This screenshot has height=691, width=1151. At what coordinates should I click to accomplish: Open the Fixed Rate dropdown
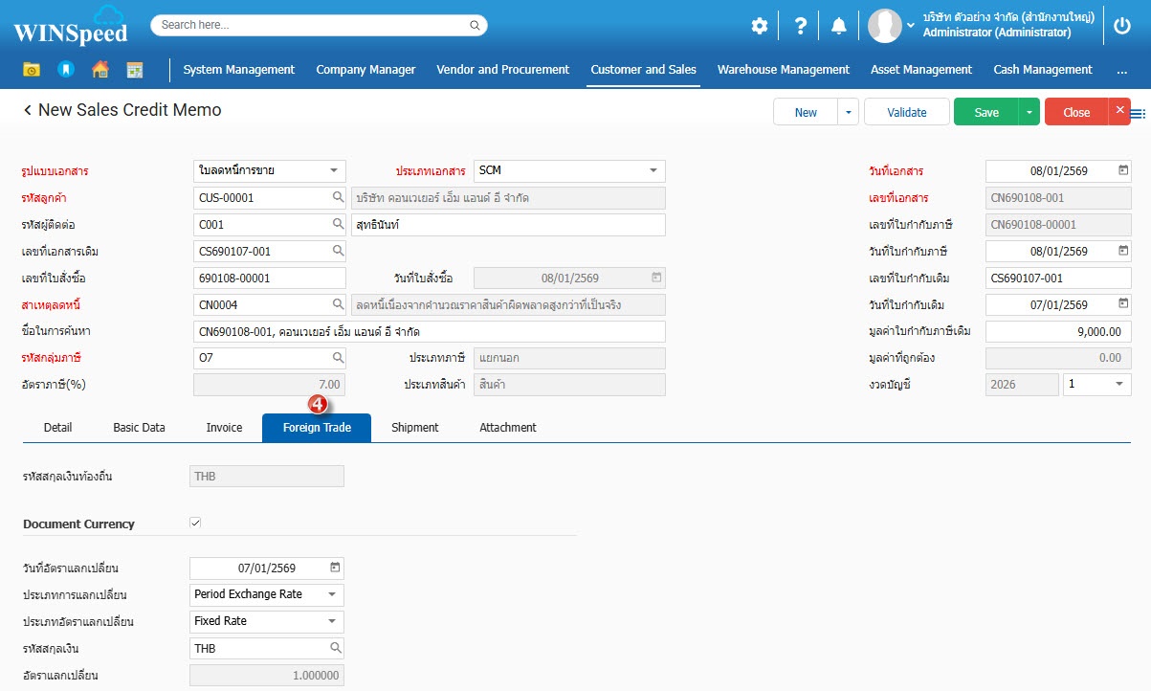(332, 621)
